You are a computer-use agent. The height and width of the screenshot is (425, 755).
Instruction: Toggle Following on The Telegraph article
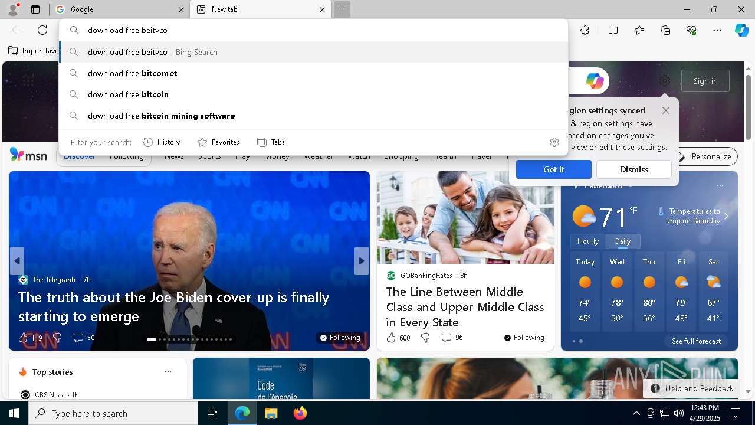pyautogui.click(x=340, y=338)
